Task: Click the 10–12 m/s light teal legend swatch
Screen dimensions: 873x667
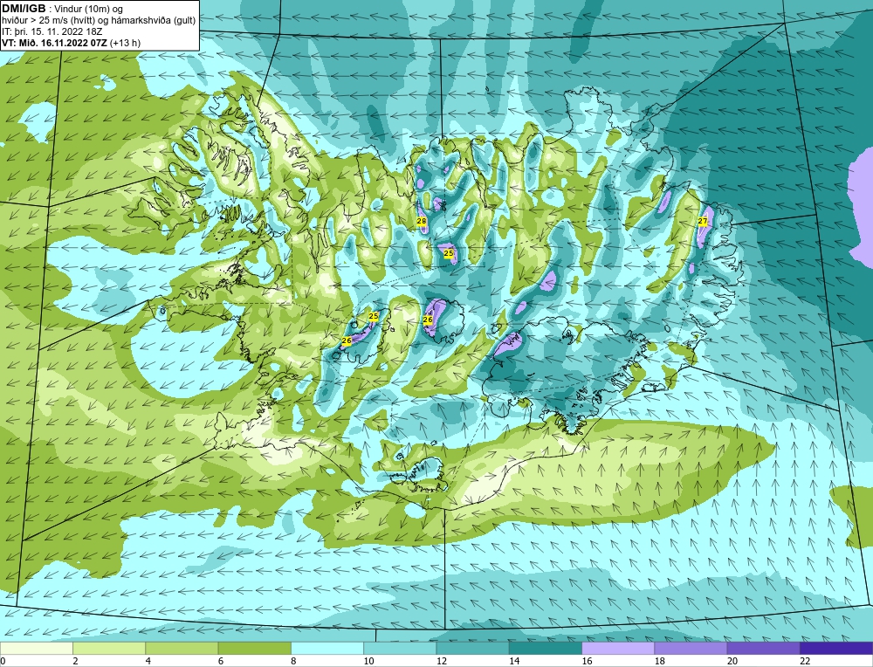Action: [400, 649]
